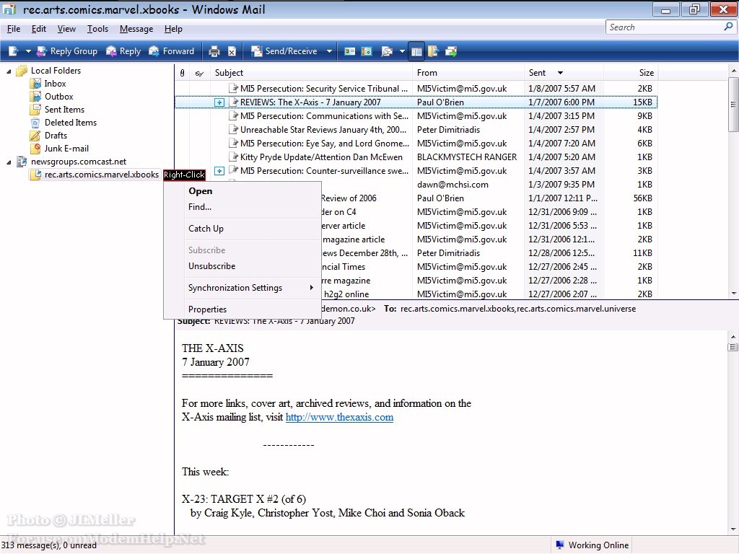Toggle the Folder List pane button
739x554 pixels.
[416, 51]
